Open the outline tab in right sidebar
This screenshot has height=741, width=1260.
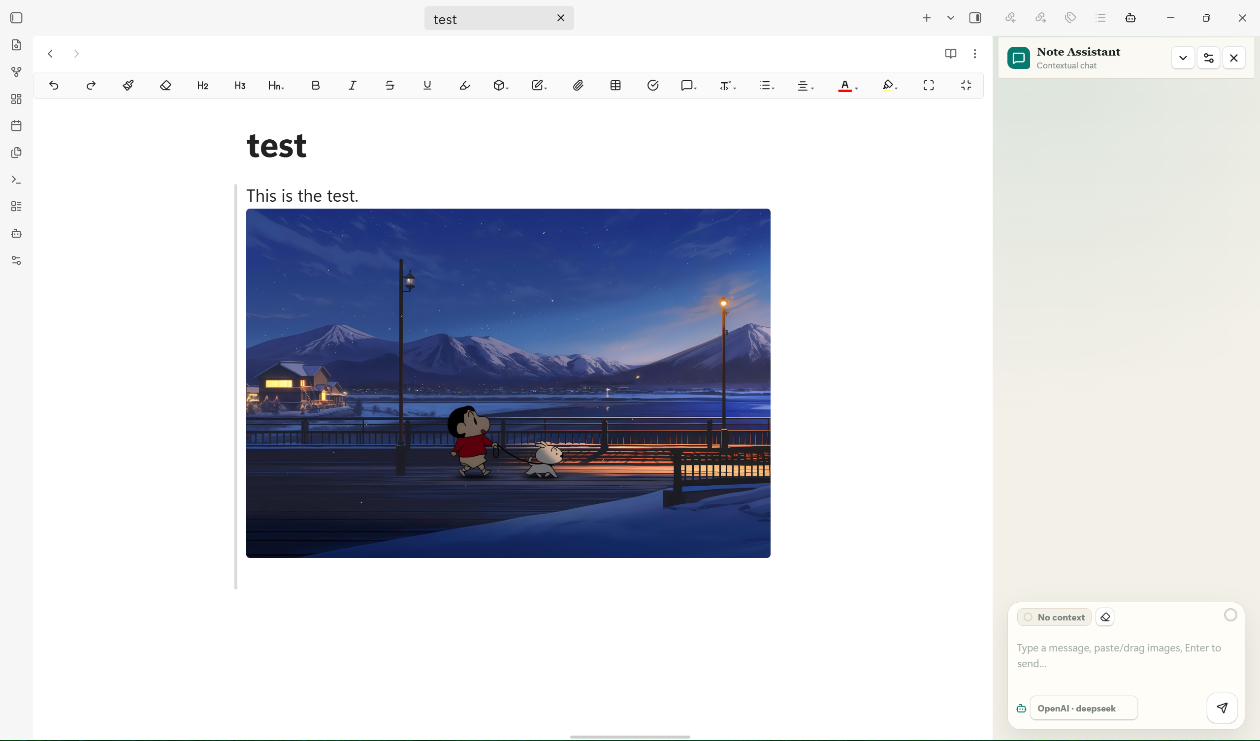pos(1100,18)
